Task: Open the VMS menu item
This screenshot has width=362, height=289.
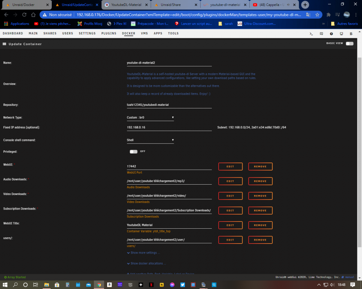Action: 144,34
